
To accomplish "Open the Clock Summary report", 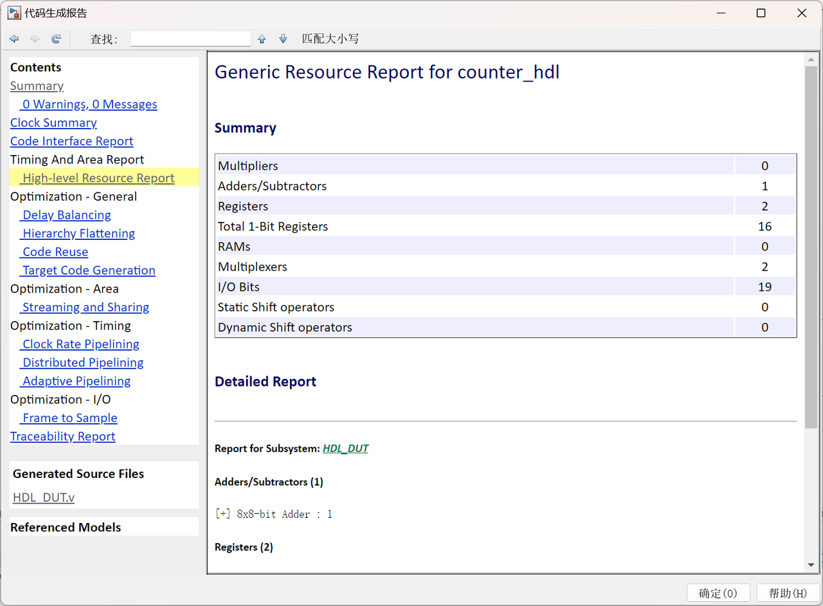I will point(53,123).
